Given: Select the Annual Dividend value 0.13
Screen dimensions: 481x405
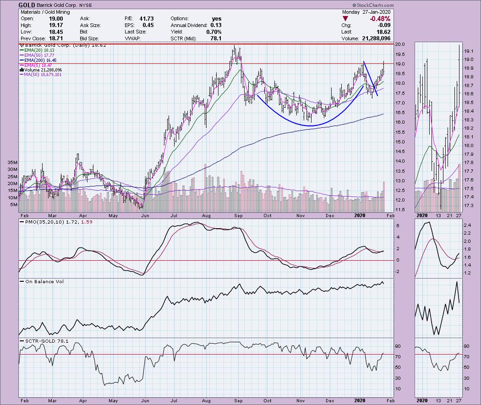Looking at the screenshot, I should click(216, 25).
